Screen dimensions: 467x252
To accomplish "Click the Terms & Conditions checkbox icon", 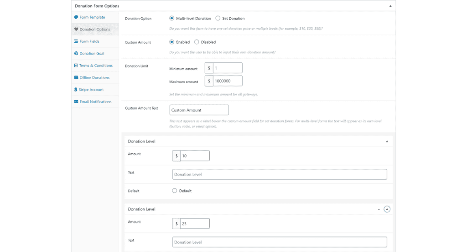I will [x=76, y=66].
